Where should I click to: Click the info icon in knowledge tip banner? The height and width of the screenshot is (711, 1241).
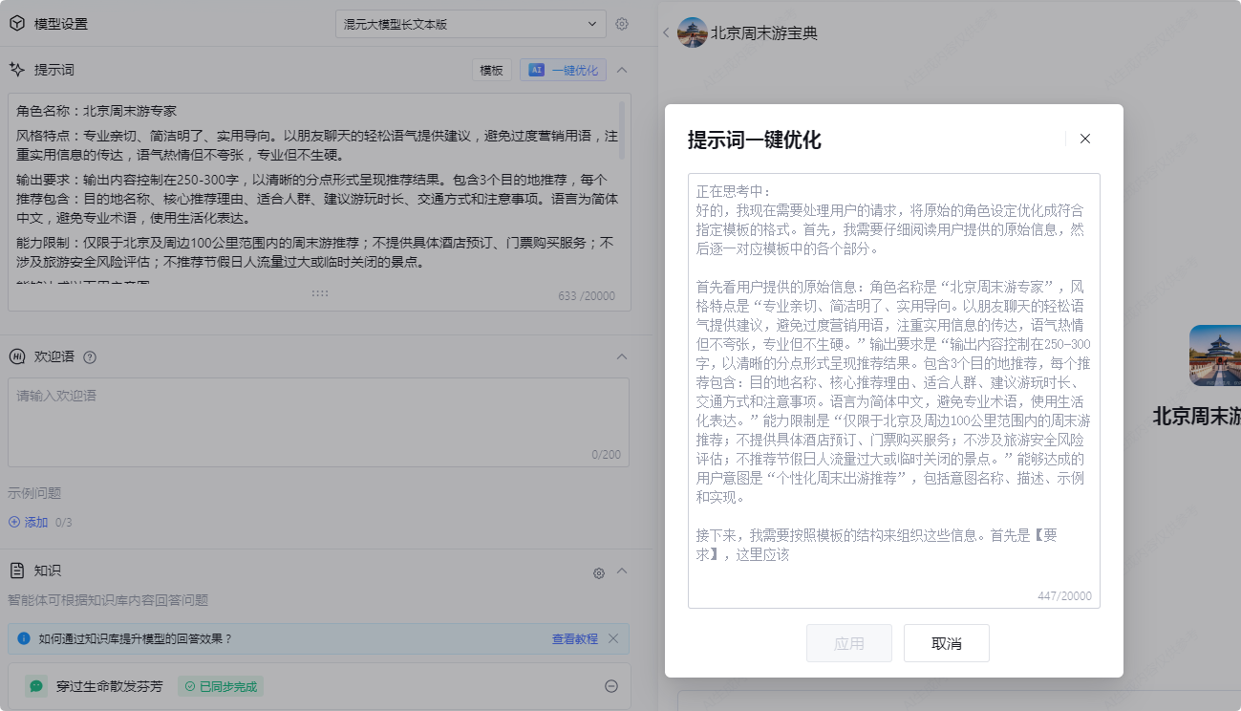[x=24, y=638]
